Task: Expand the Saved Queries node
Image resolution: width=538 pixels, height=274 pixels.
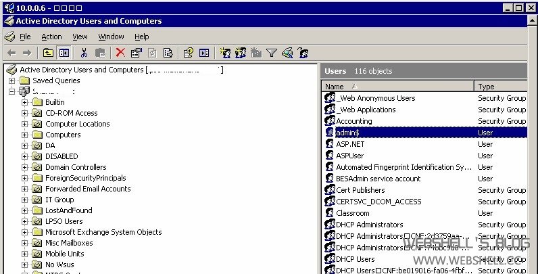Action: pos(12,81)
